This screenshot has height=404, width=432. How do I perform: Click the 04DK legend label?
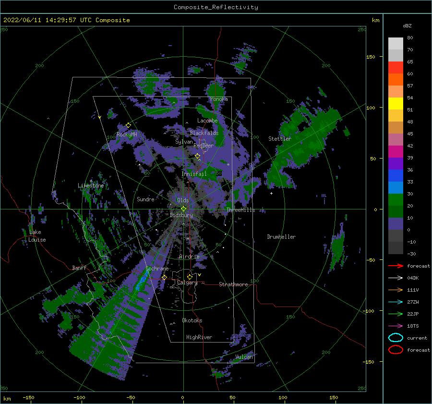click(x=413, y=278)
